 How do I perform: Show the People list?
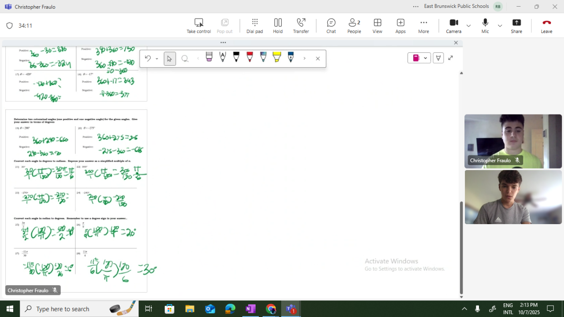(354, 26)
